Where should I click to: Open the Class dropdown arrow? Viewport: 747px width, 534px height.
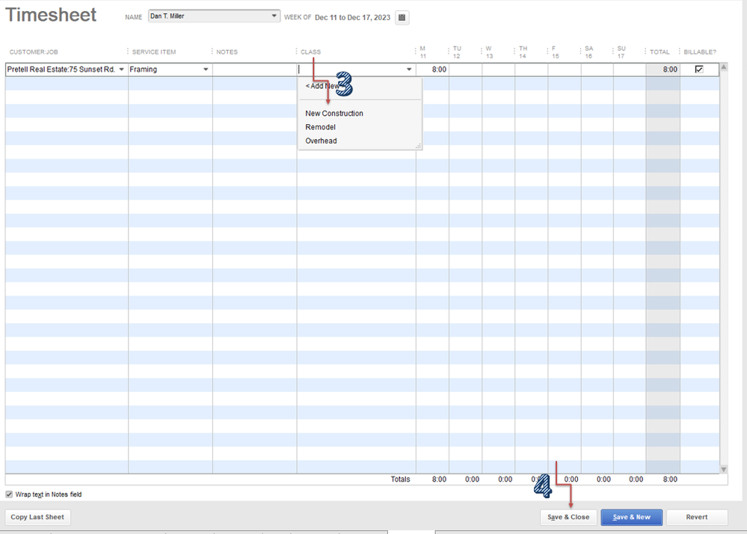409,69
